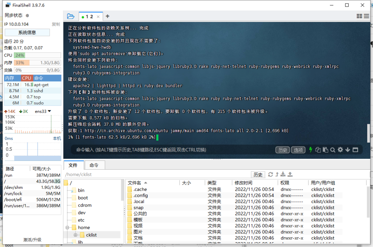373x247 pixels.
Task: Open command 历史 button in terminal bar
Action: click(x=283, y=150)
